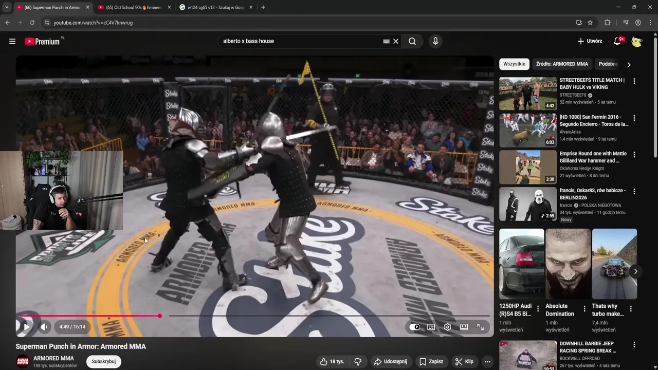Open the Utwórz create menu

(590, 41)
